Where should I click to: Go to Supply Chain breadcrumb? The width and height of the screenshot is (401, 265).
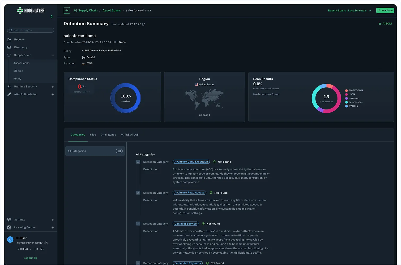point(88,11)
